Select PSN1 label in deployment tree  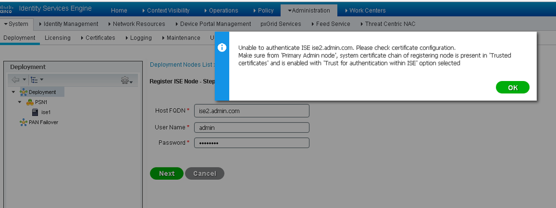tap(41, 103)
